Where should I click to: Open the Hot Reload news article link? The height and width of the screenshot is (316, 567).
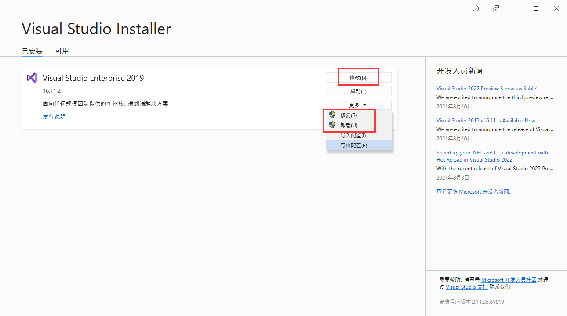coord(492,156)
